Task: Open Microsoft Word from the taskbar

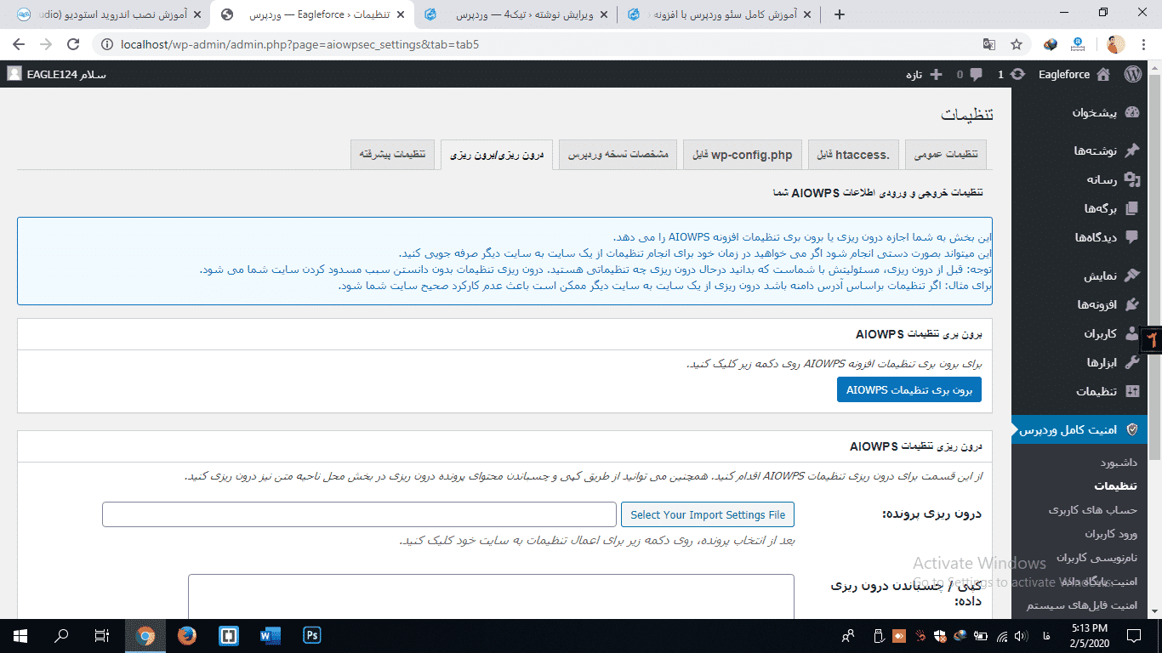Action: tap(270, 635)
